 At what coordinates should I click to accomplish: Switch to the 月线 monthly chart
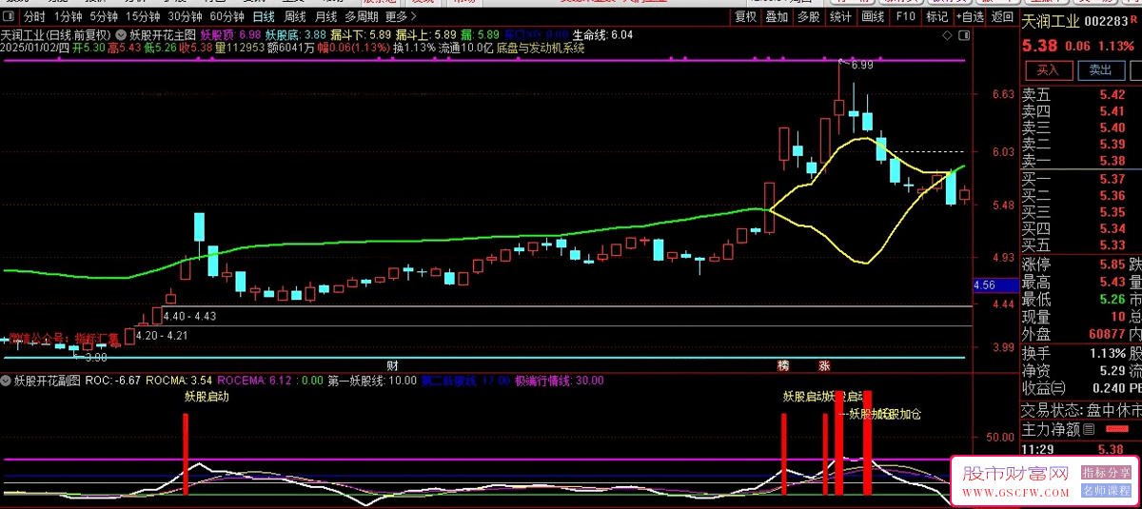(325, 16)
